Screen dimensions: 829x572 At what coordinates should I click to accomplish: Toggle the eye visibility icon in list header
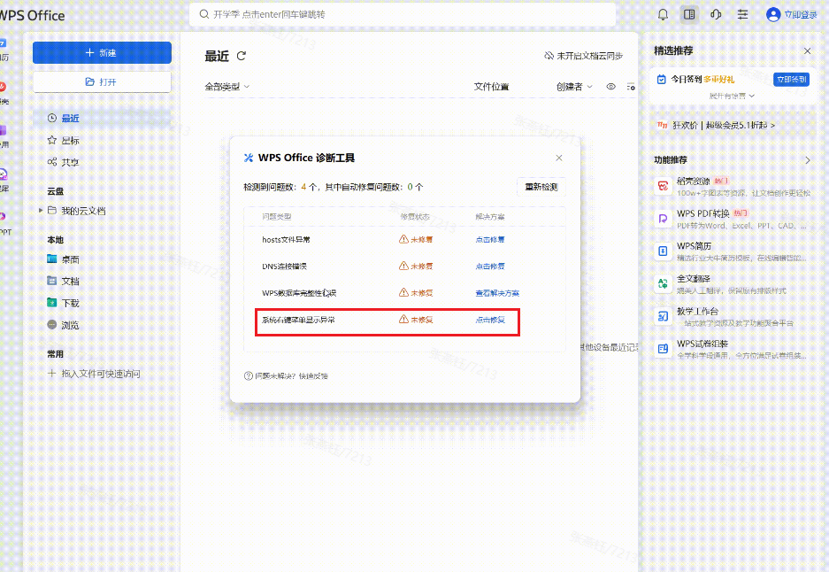(610, 86)
